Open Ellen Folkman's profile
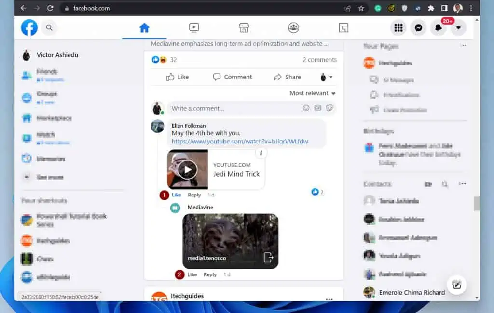 (189, 126)
